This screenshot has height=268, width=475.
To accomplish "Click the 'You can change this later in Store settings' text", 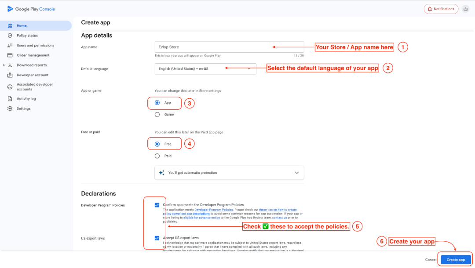I will click(188, 91).
